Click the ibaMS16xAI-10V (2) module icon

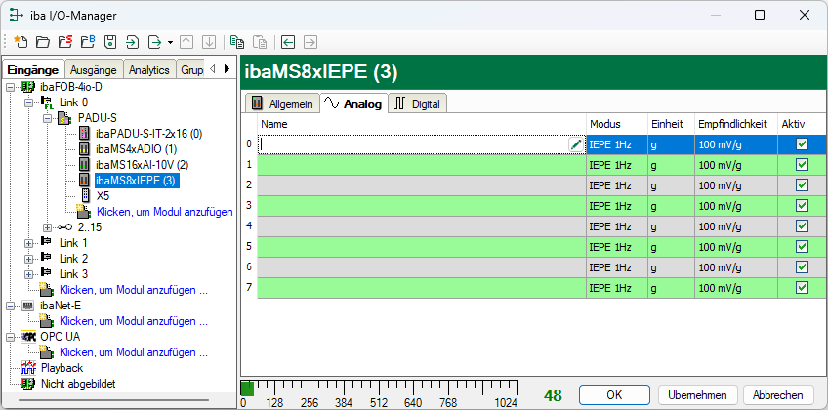[x=84, y=165]
